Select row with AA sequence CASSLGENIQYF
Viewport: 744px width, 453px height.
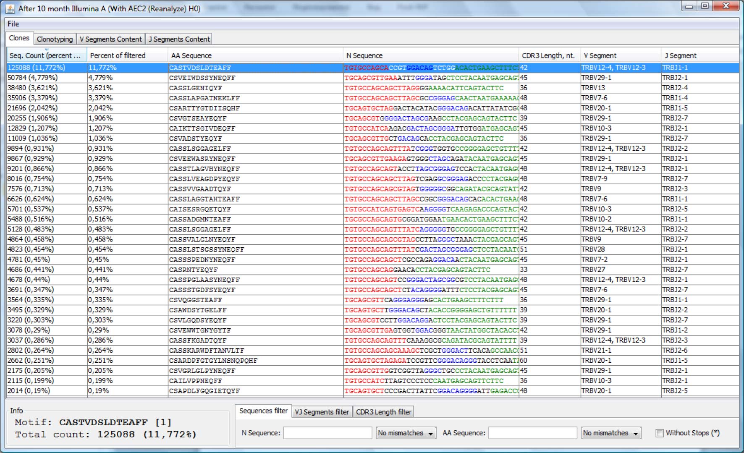(x=195, y=88)
